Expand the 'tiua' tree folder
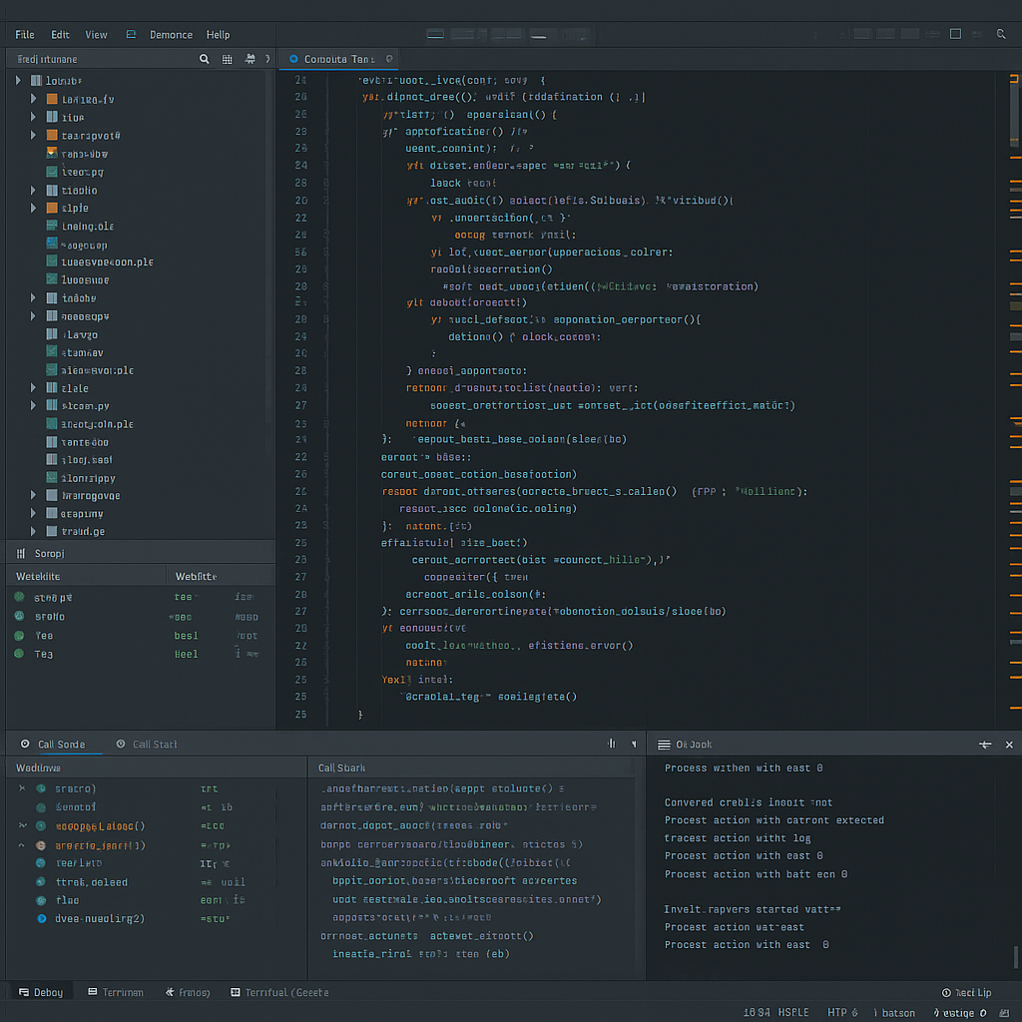 pos(33,117)
